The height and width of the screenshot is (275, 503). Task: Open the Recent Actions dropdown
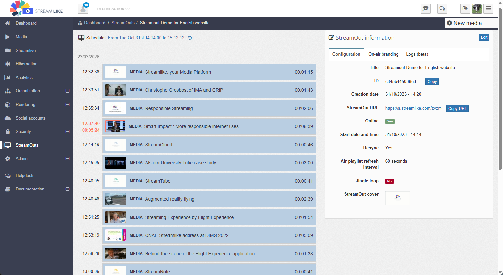(x=113, y=9)
